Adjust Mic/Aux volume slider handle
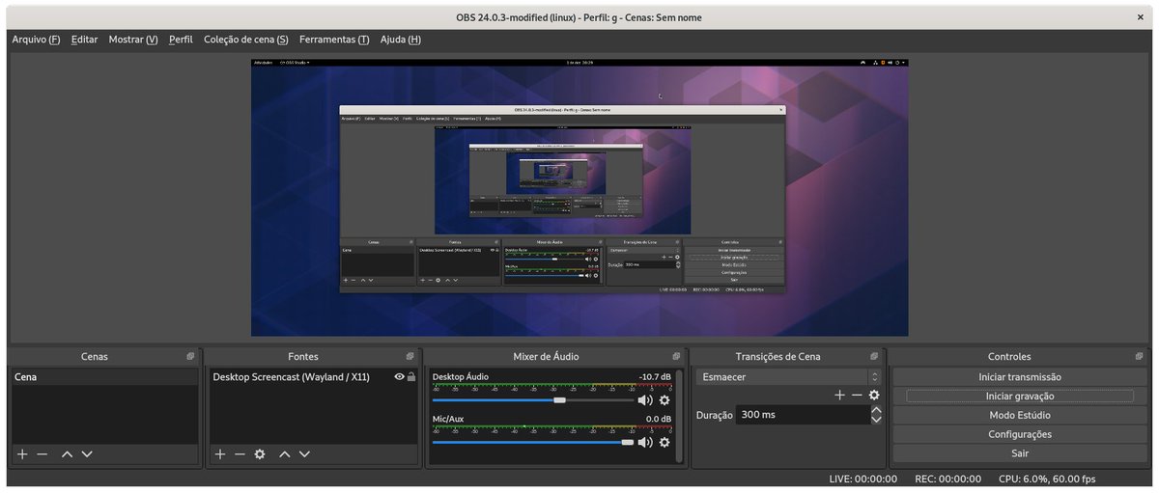The width and height of the screenshot is (1159, 493). 628,442
